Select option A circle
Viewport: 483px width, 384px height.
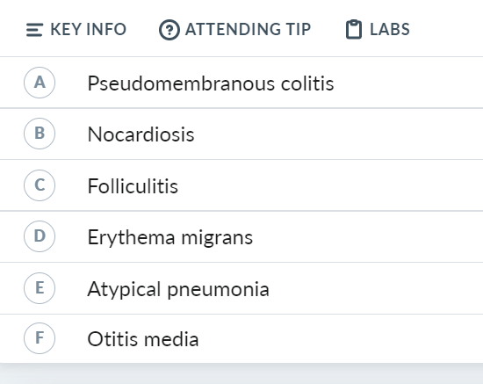[x=40, y=83]
